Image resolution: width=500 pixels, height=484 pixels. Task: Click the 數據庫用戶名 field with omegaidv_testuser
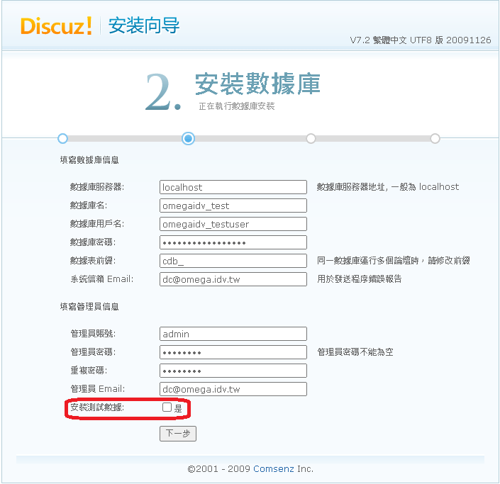[x=233, y=224]
